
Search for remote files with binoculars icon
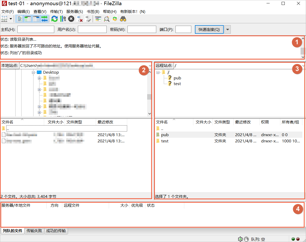(x=123, y=19)
